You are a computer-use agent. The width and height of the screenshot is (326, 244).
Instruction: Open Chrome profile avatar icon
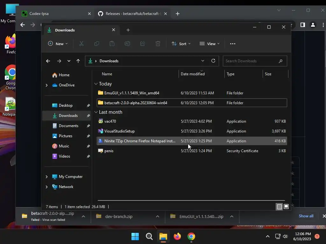point(313,25)
